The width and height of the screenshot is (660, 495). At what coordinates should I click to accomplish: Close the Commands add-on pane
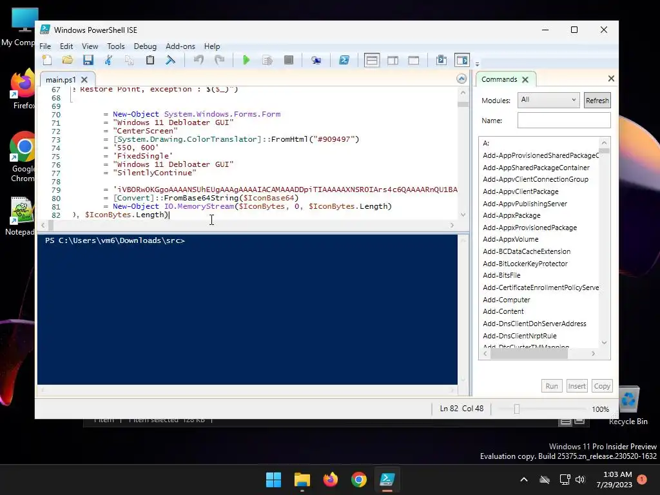611,78
